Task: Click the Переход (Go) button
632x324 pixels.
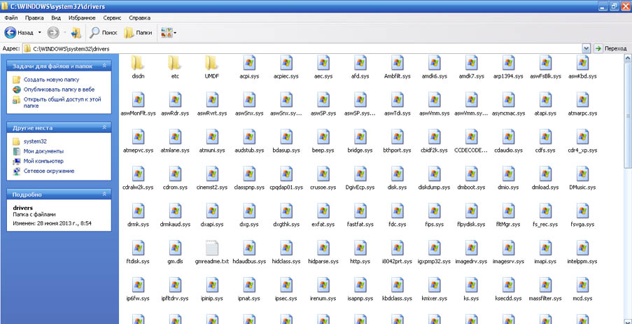Action: 610,48
